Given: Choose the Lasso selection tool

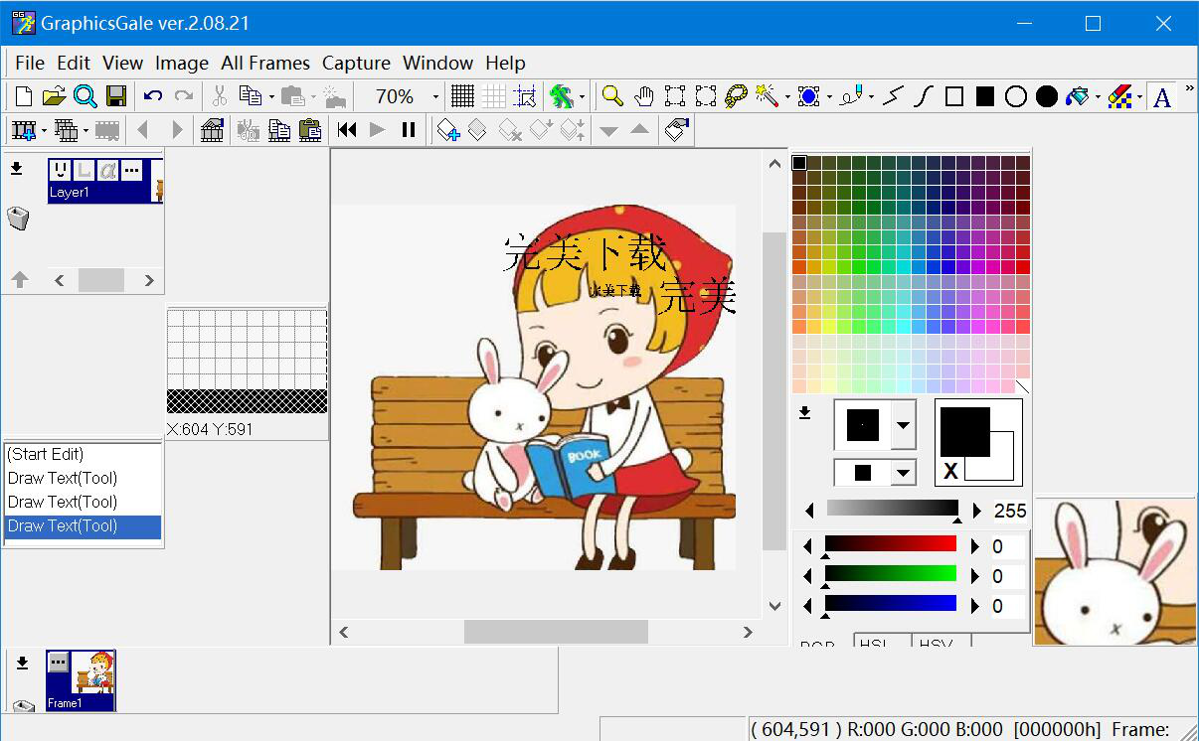Looking at the screenshot, I should tap(736, 96).
